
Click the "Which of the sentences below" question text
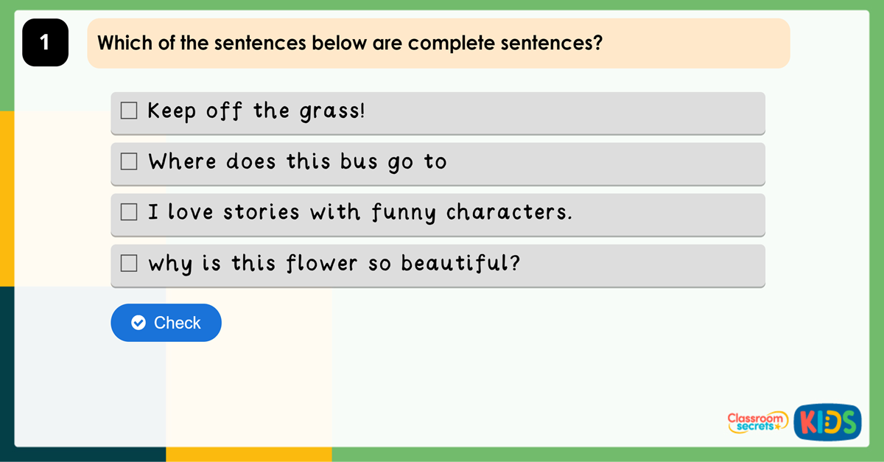point(350,43)
